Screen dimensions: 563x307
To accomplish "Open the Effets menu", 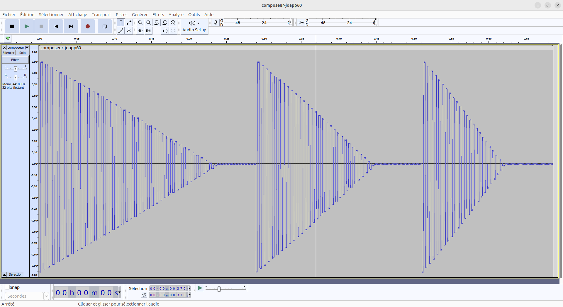I will [x=158, y=15].
